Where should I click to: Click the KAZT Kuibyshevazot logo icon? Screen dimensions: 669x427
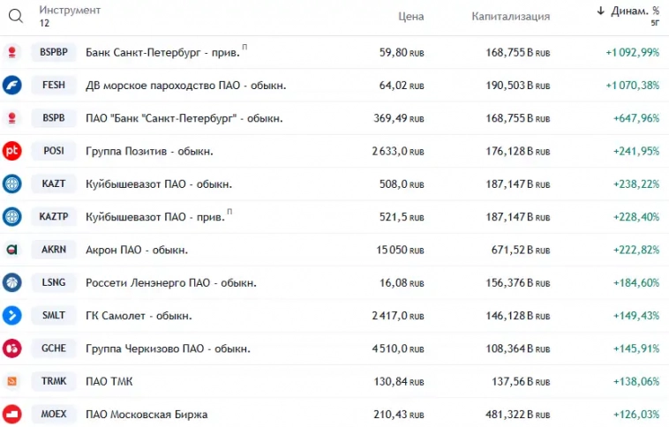coord(12,184)
